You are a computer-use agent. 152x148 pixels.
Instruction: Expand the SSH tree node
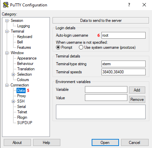point(13,101)
